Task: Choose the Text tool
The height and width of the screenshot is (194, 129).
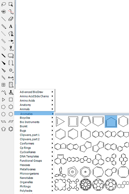Action: [x=11, y=26]
